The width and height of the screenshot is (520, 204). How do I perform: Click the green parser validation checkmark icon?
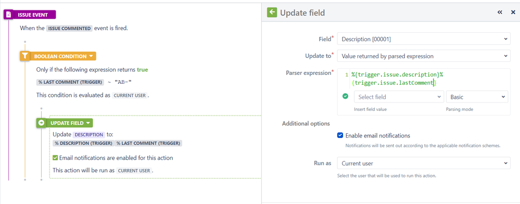[x=345, y=96]
